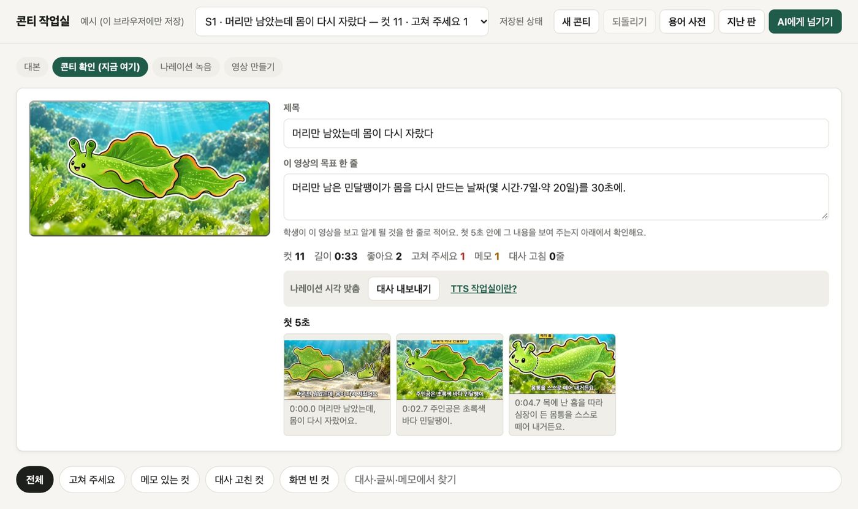This screenshot has width=858, height=509.
Task: Click AI에게 넘기기 button
Action: (x=805, y=21)
